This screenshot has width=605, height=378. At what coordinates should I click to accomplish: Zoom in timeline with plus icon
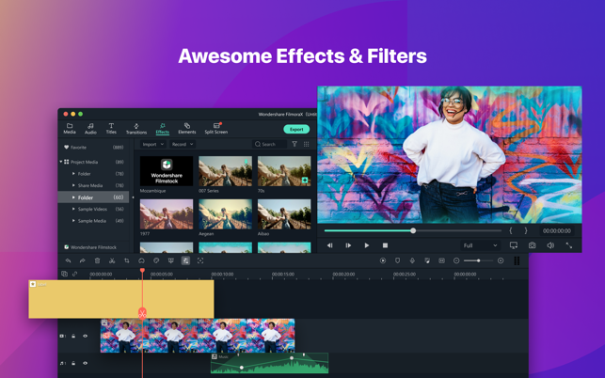click(x=501, y=260)
